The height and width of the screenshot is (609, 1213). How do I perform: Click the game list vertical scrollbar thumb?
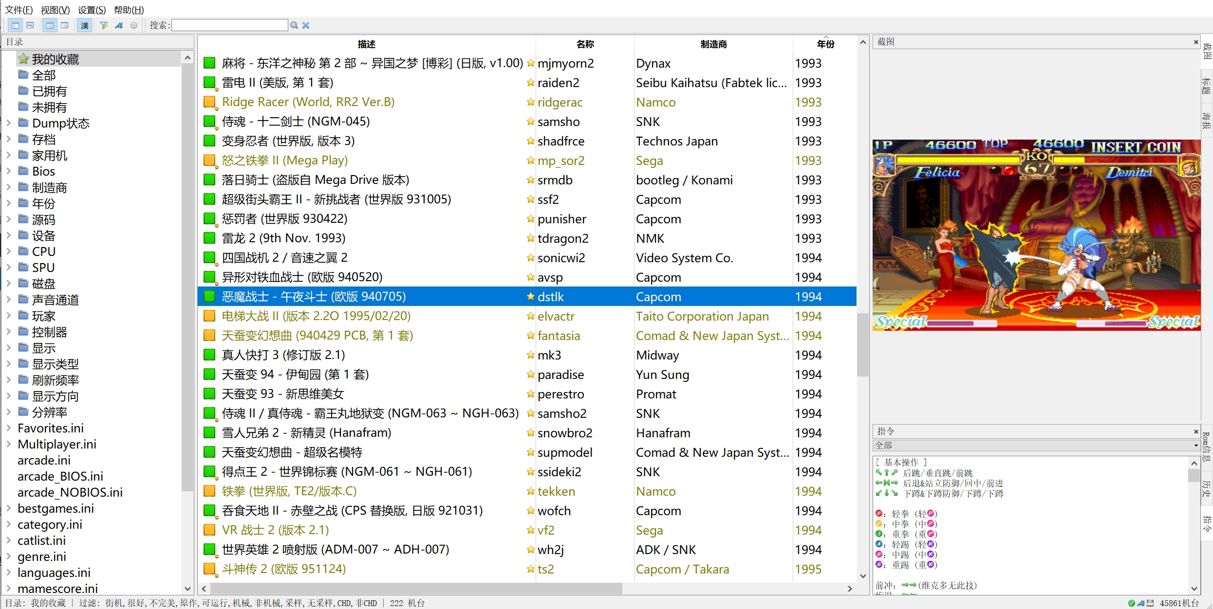(x=863, y=344)
